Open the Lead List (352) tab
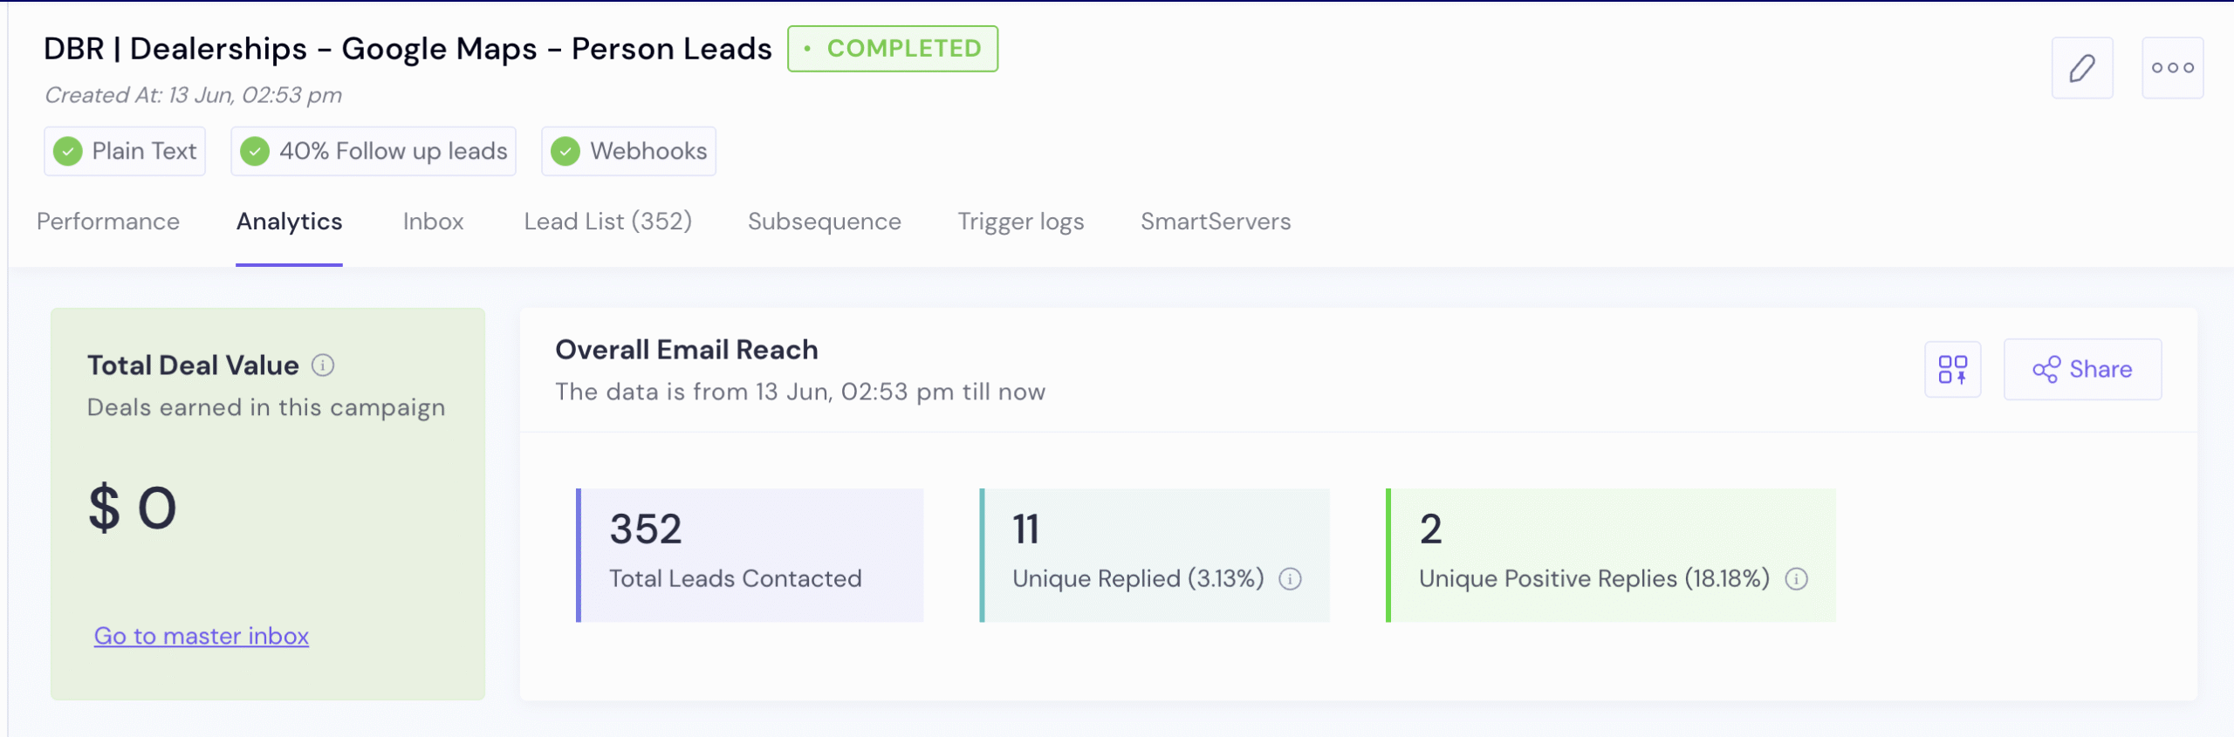 click(607, 222)
